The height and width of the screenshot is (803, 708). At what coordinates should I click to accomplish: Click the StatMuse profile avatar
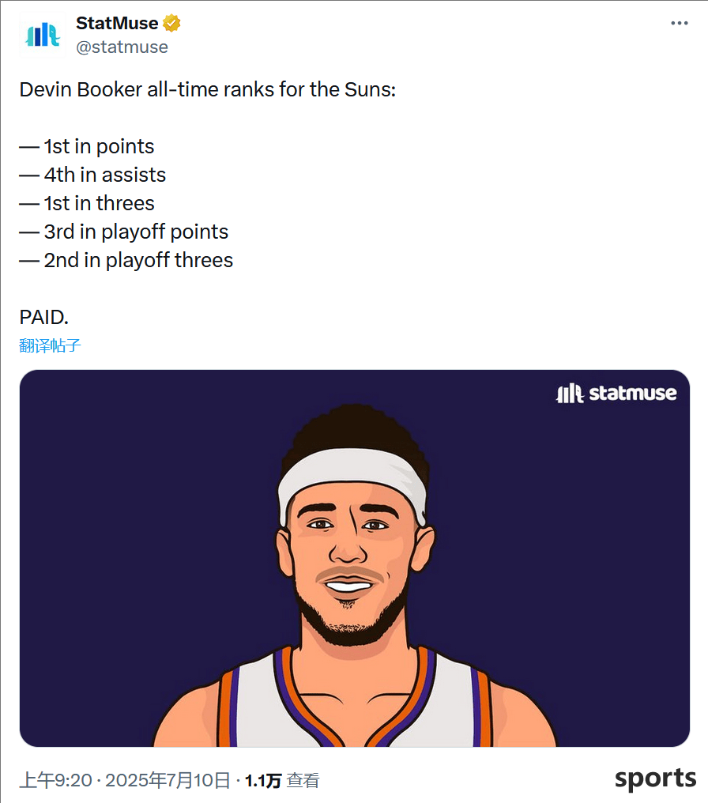43,35
